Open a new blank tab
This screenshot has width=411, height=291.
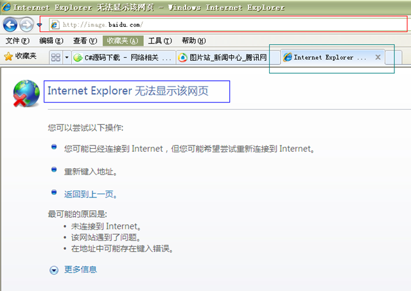[393, 58]
